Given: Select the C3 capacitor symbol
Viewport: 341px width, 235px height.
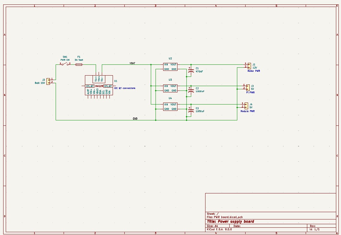Looking at the screenshot, I should (x=191, y=111).
